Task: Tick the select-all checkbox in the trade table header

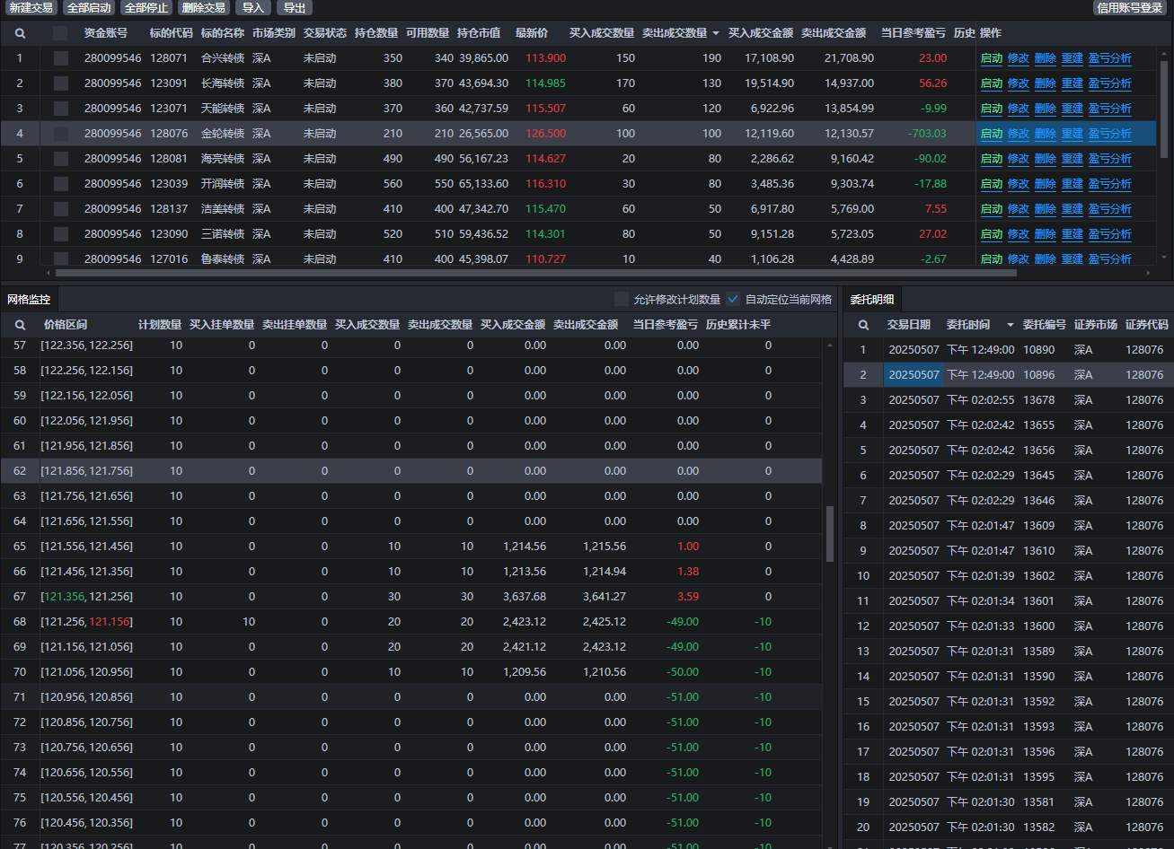Action: (x=60, y=33)
